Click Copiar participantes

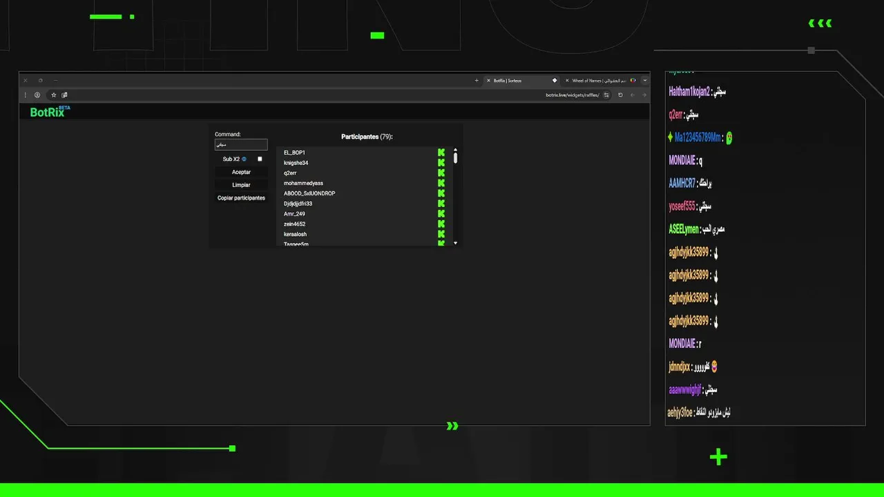coord(241,198)
